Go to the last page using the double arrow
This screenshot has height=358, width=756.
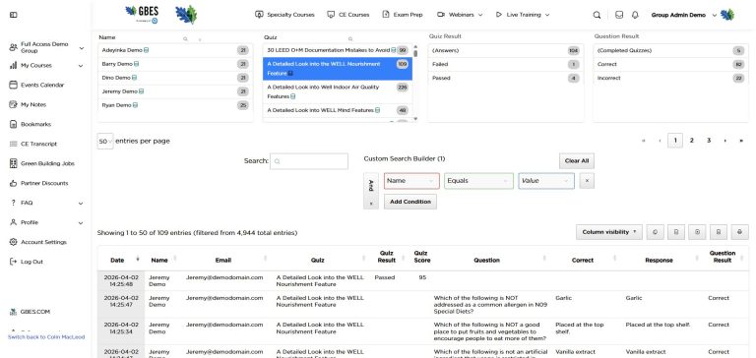point(741,141)
